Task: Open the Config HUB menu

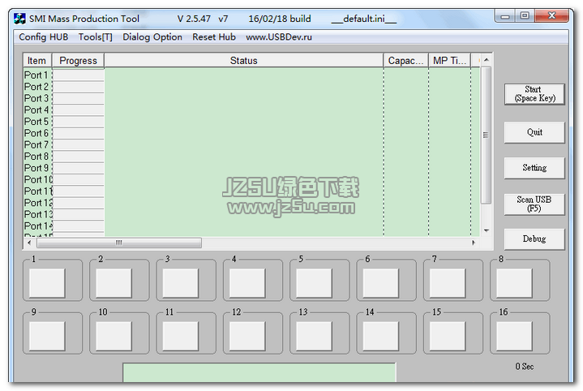Action: point(44,37)
